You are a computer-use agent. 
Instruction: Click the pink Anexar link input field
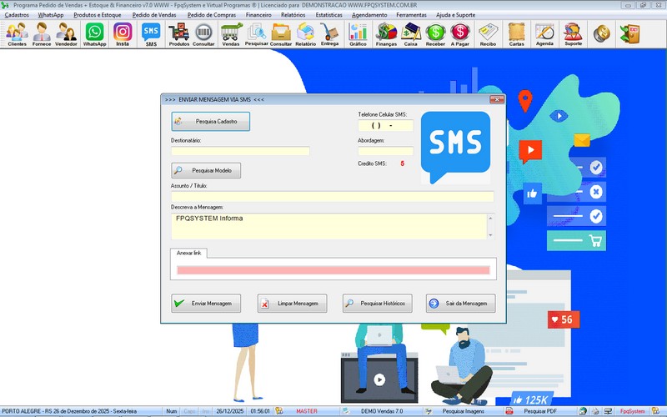(x=333, y=270)
